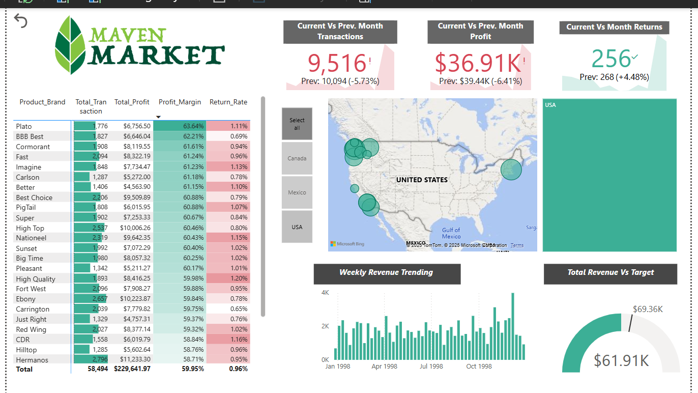Image resolution: width=698 pixels, height=393 pixels.
Task: Toggle the Mexico slicer button
Action: [297, 192]
